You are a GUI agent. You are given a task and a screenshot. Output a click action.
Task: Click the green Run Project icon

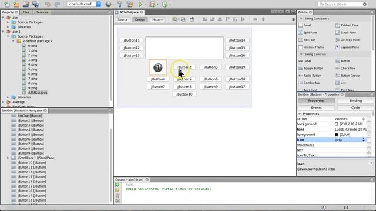140,4
